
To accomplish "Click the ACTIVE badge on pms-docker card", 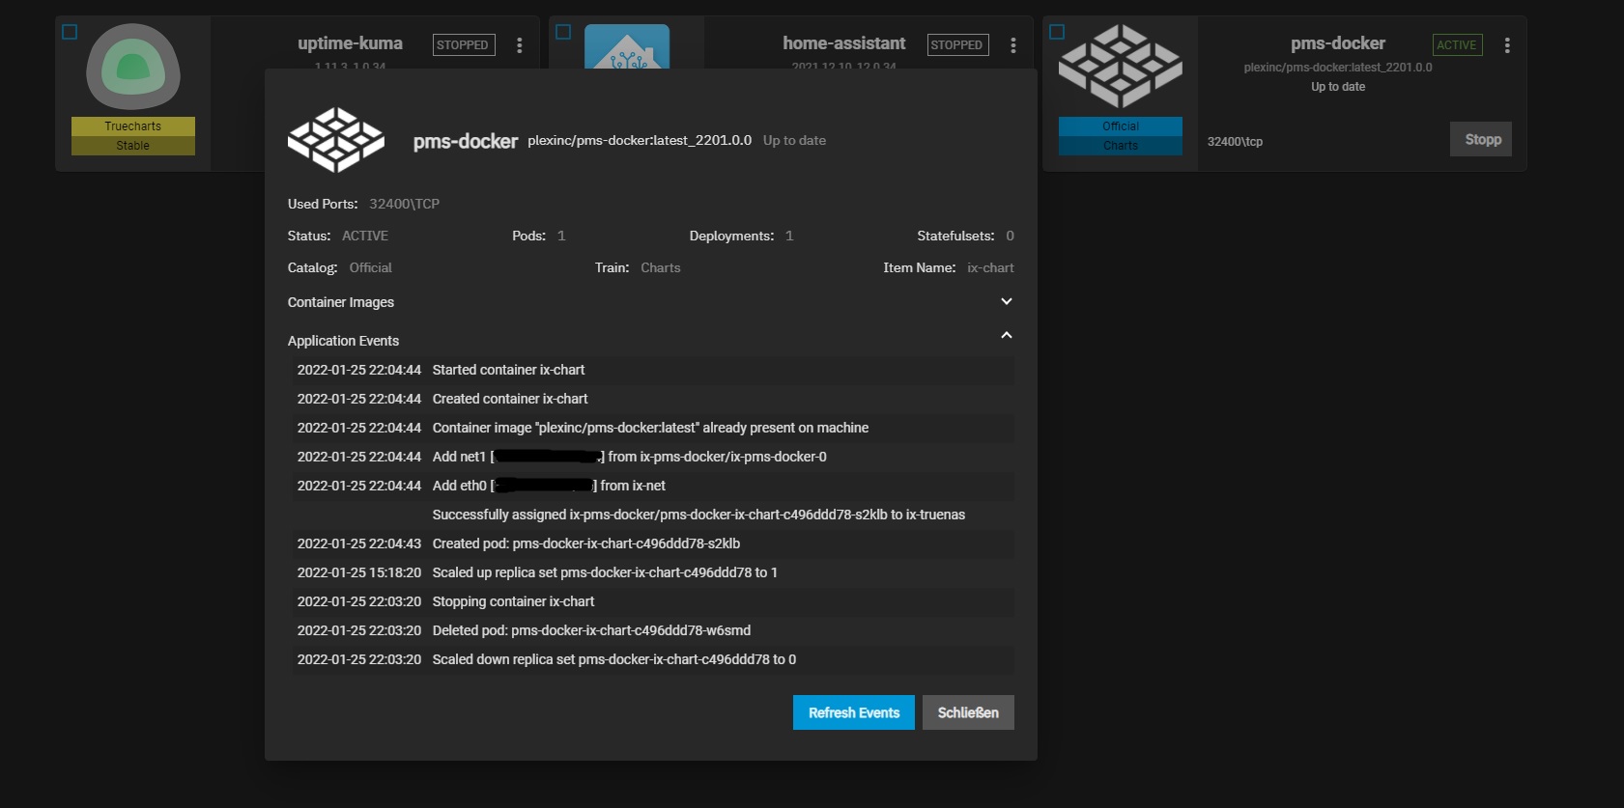I will [x=1457, y=44].
